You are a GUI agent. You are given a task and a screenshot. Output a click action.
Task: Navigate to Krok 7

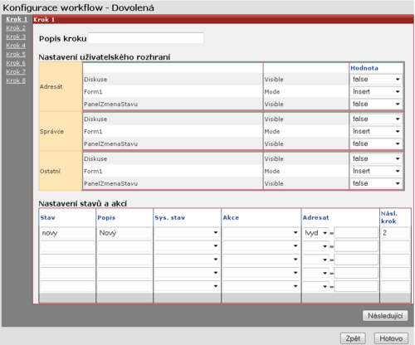pos(16,72)
